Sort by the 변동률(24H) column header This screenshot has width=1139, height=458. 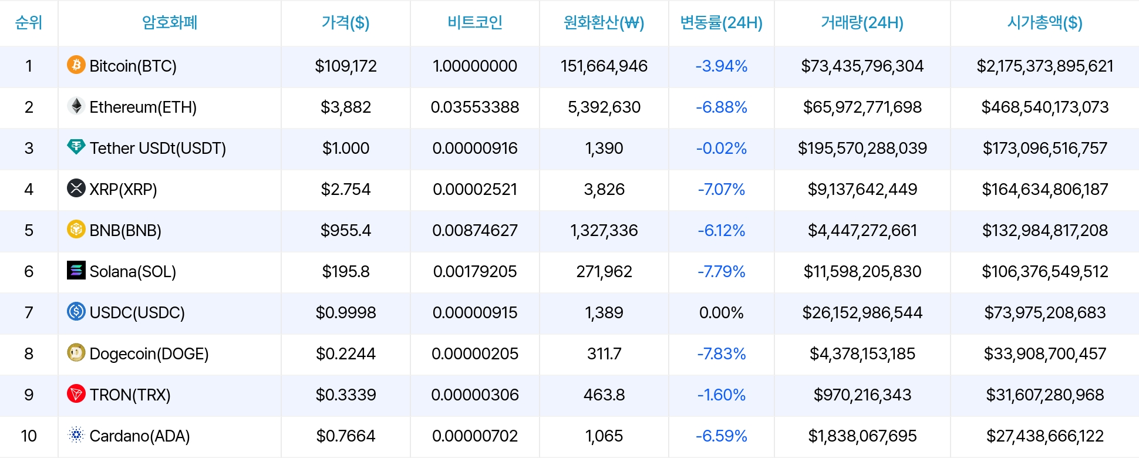[x=722, y=22]
